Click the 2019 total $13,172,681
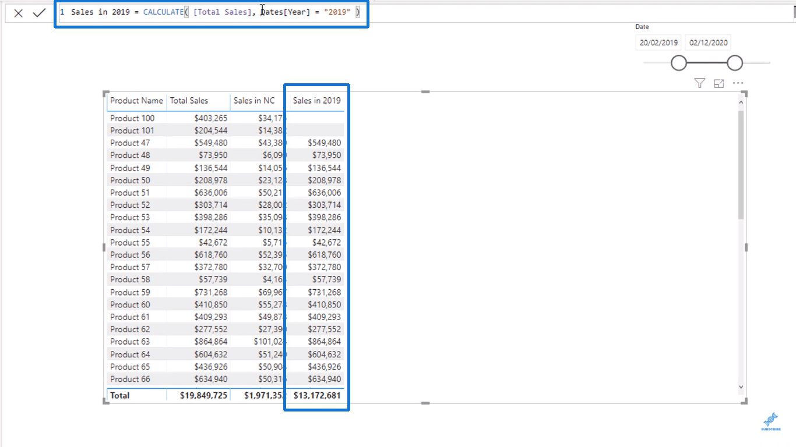This screenshot has height=447, width=796. click(x=317, y=395)
